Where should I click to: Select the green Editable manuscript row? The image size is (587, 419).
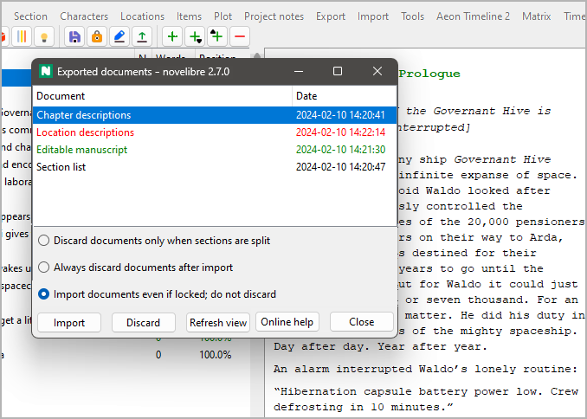click(215, 150)
